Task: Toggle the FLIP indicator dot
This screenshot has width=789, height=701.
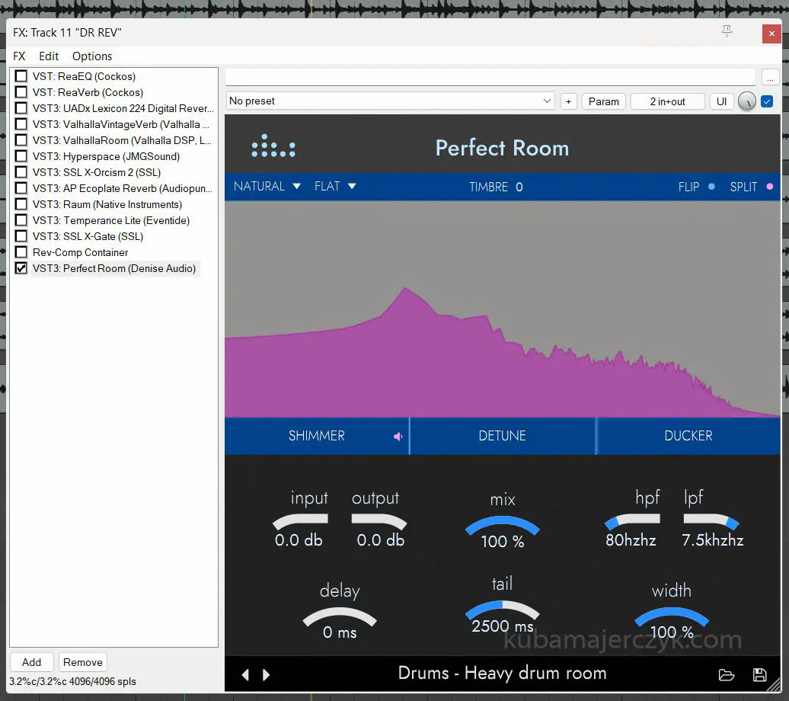Action: [711, 187]
